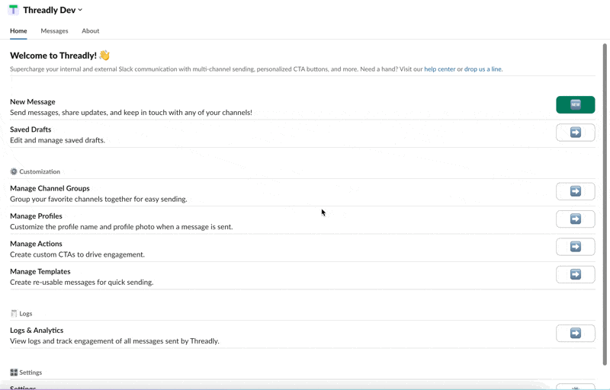610x390 pixels.
Task: Click 'View logs and track engagement' description
Action: point(115,341)
